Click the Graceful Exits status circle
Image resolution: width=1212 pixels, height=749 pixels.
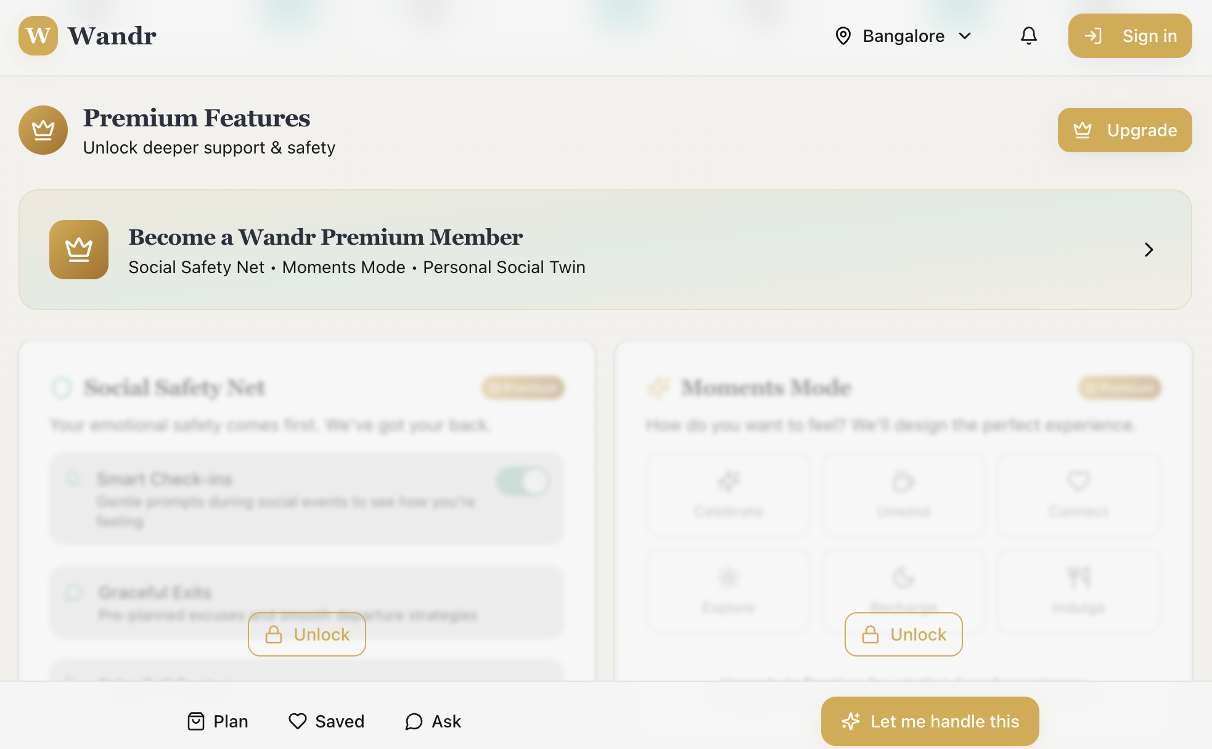click(x=73, y=592)
